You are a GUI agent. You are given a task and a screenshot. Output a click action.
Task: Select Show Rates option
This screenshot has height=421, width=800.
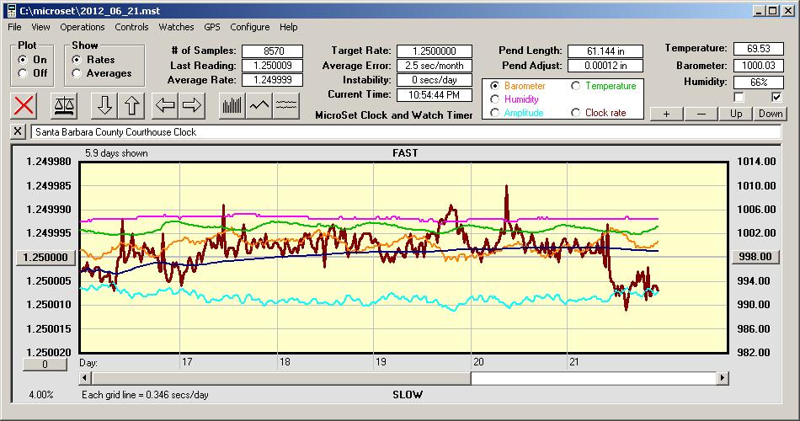(77, 60)
